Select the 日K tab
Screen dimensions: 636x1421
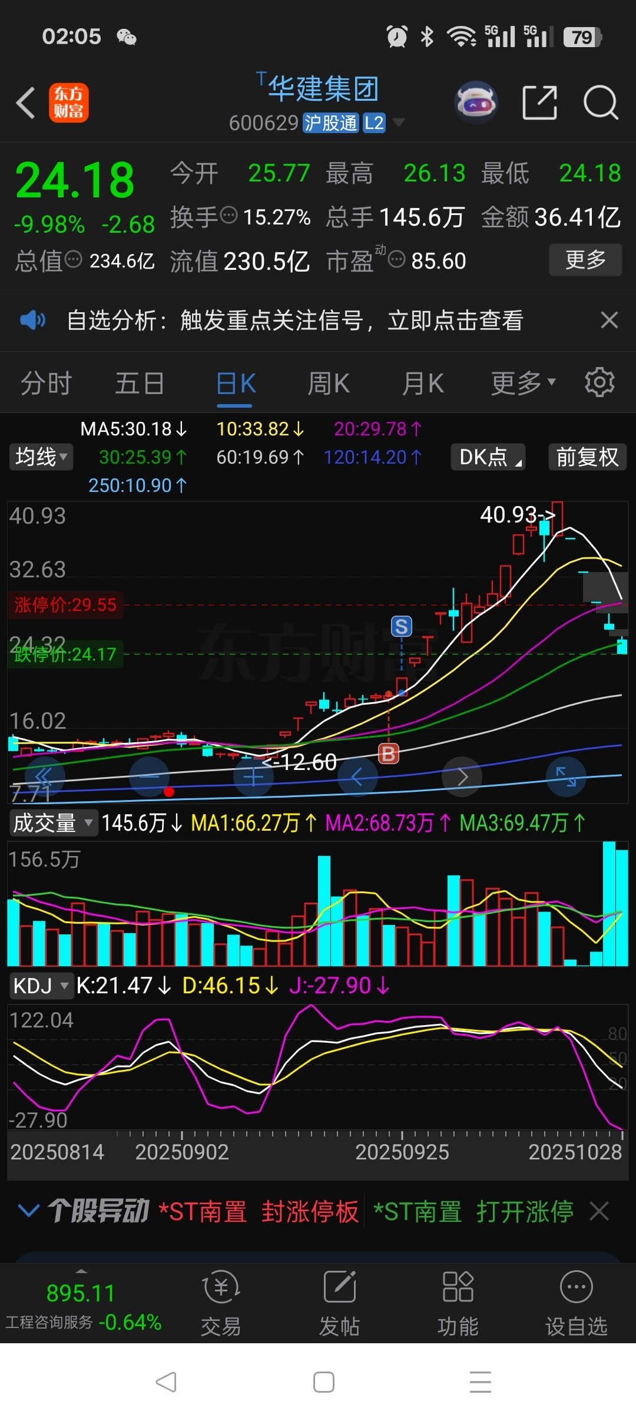pyautogui.click(x=236, y=383)
